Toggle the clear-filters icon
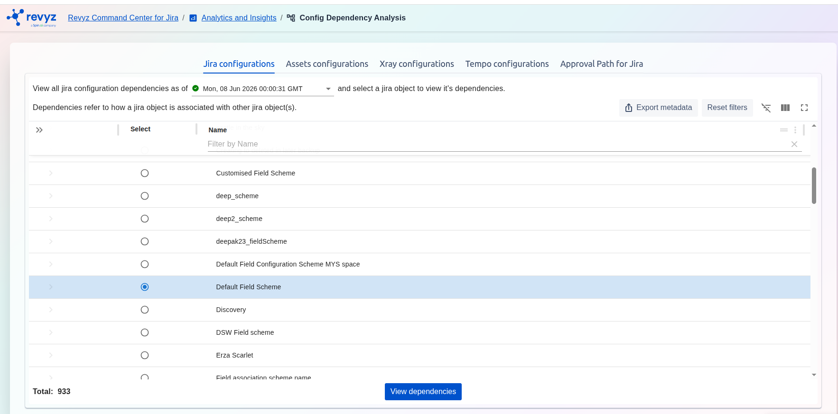Screen dimensions: 838x414 click(766, 108)
